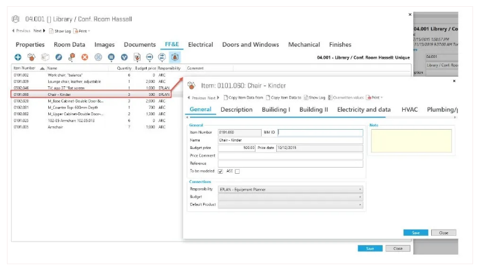Click the blue equals sign icon
Image resolution: width=480 pixels, height=267 pixels.
(111, 57)
